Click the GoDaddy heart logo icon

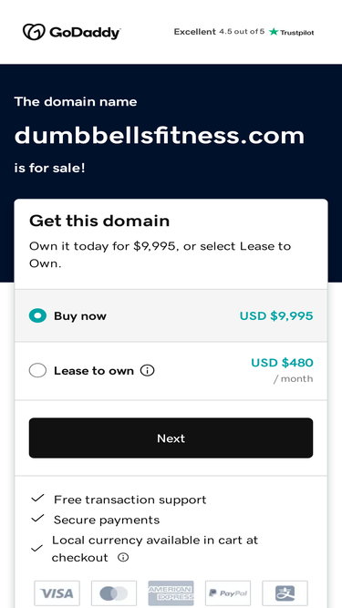click(34, 32)
